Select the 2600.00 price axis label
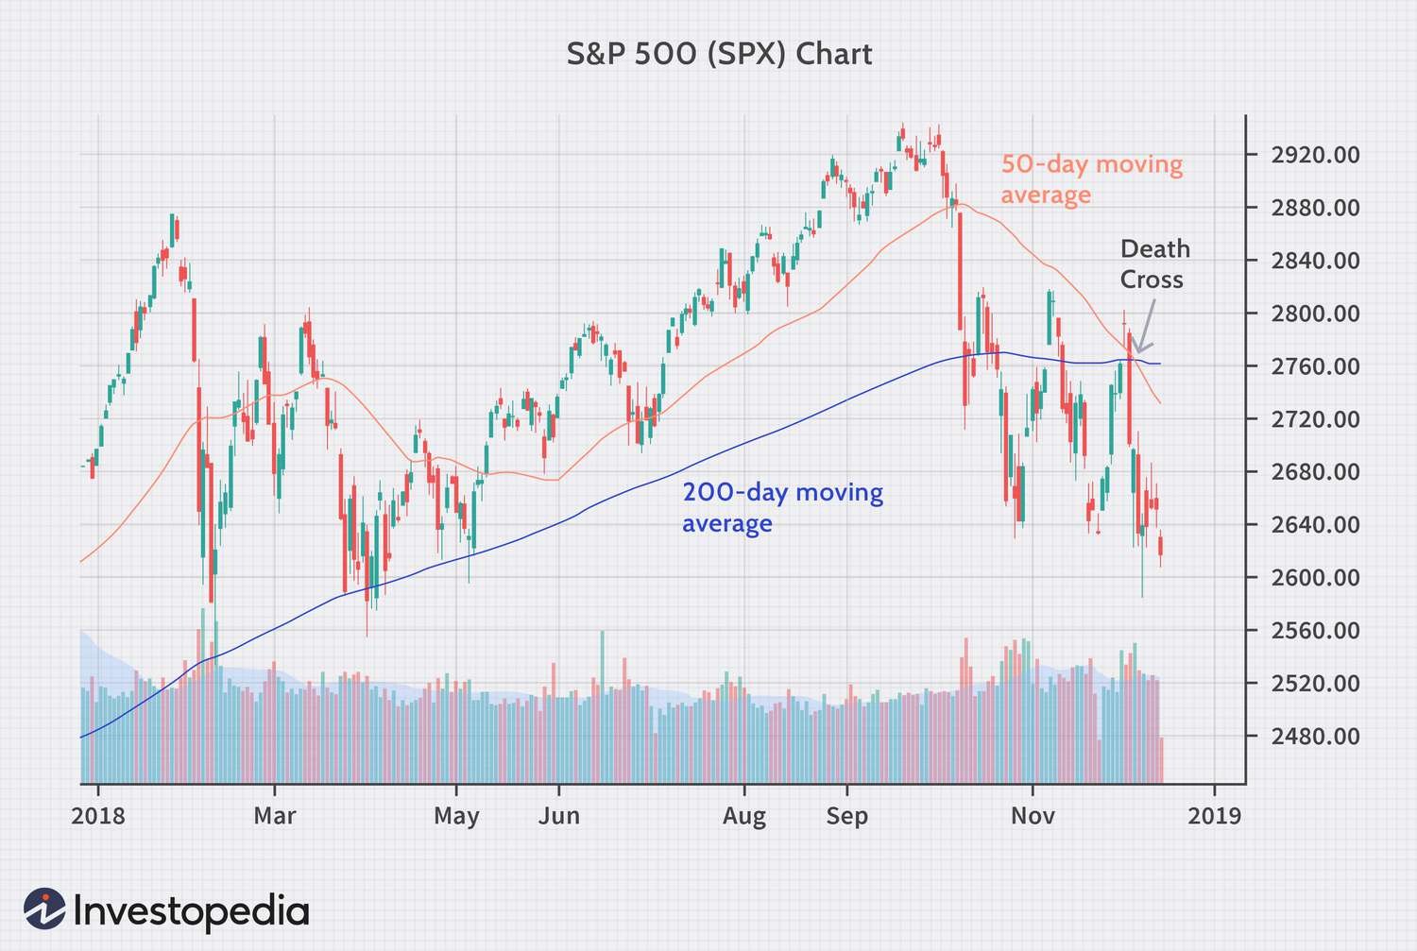The width and height of the screenshot is (1417, 951). [1315, 578]
